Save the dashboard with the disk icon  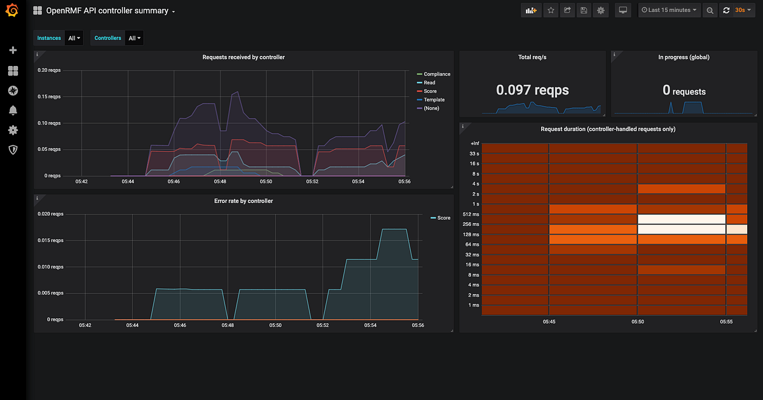[x=584, y=10]
